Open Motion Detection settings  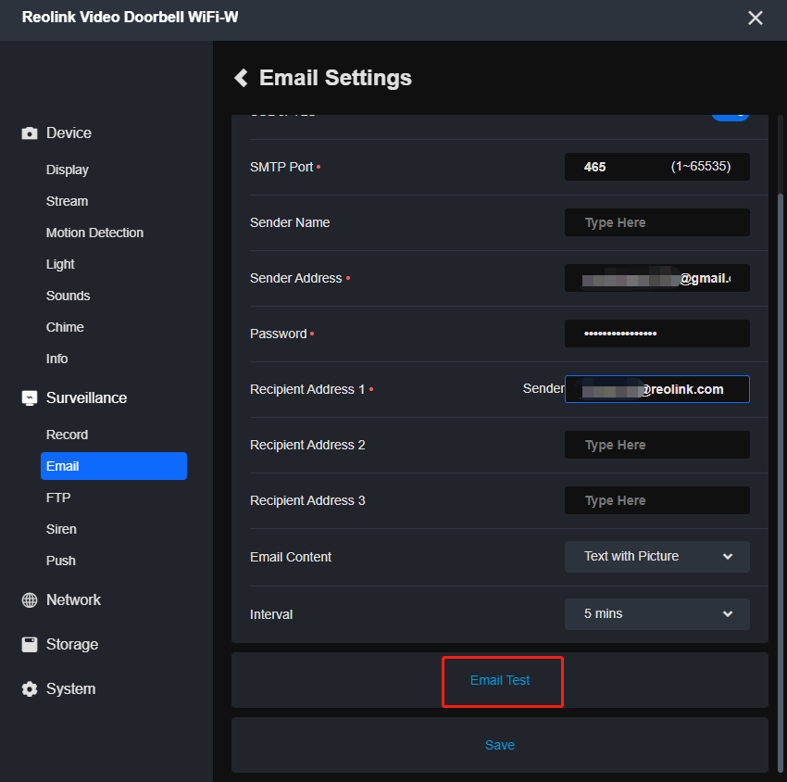coord(94,233)
